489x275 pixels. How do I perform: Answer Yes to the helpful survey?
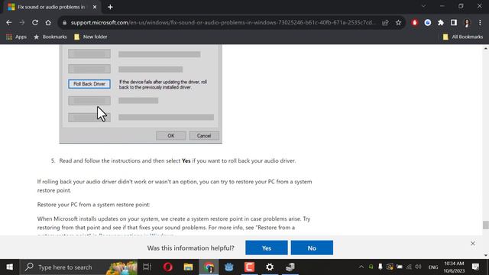tap(267, 247)
